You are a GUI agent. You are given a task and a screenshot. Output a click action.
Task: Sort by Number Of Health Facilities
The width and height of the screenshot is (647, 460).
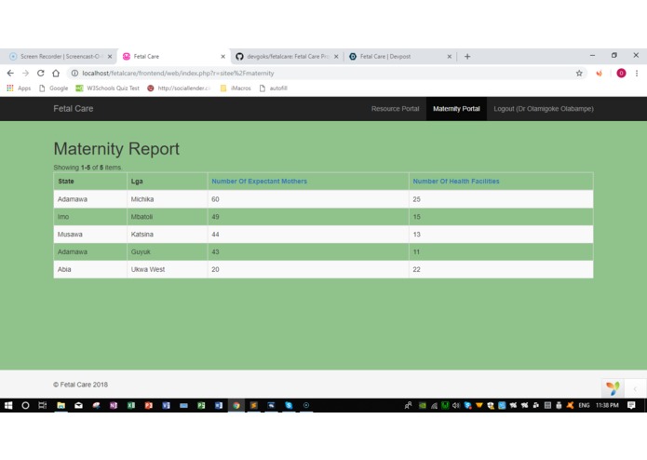(x=456, y=181)
